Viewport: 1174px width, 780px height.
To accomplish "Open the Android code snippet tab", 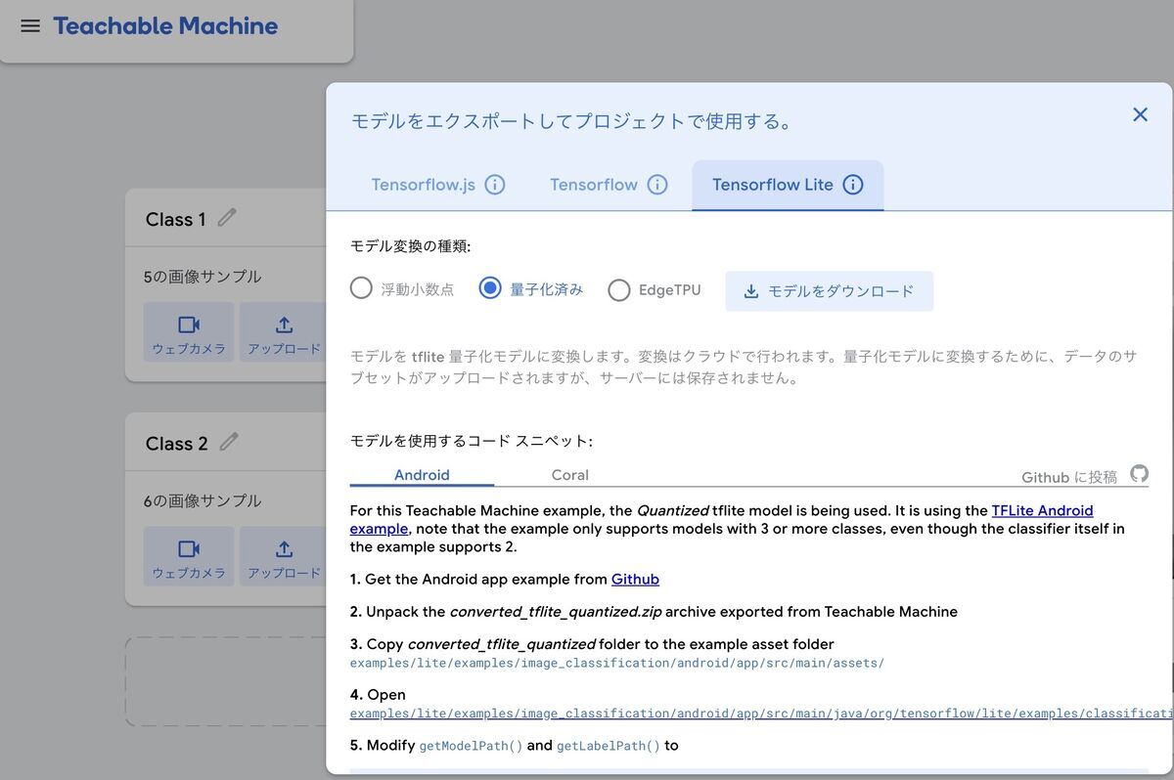I will pos(422,475).
